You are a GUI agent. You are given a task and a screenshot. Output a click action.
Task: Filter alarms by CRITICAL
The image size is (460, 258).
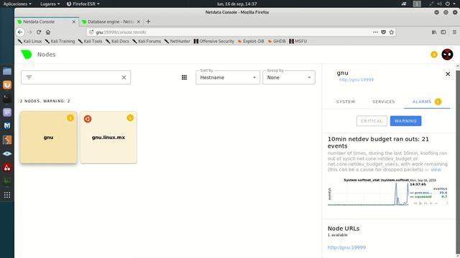coord(372,121)
